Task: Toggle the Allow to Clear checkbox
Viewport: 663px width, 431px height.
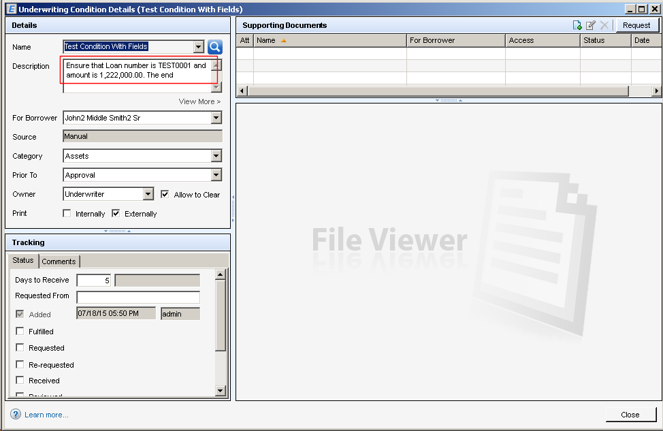Action: (165, 194)
